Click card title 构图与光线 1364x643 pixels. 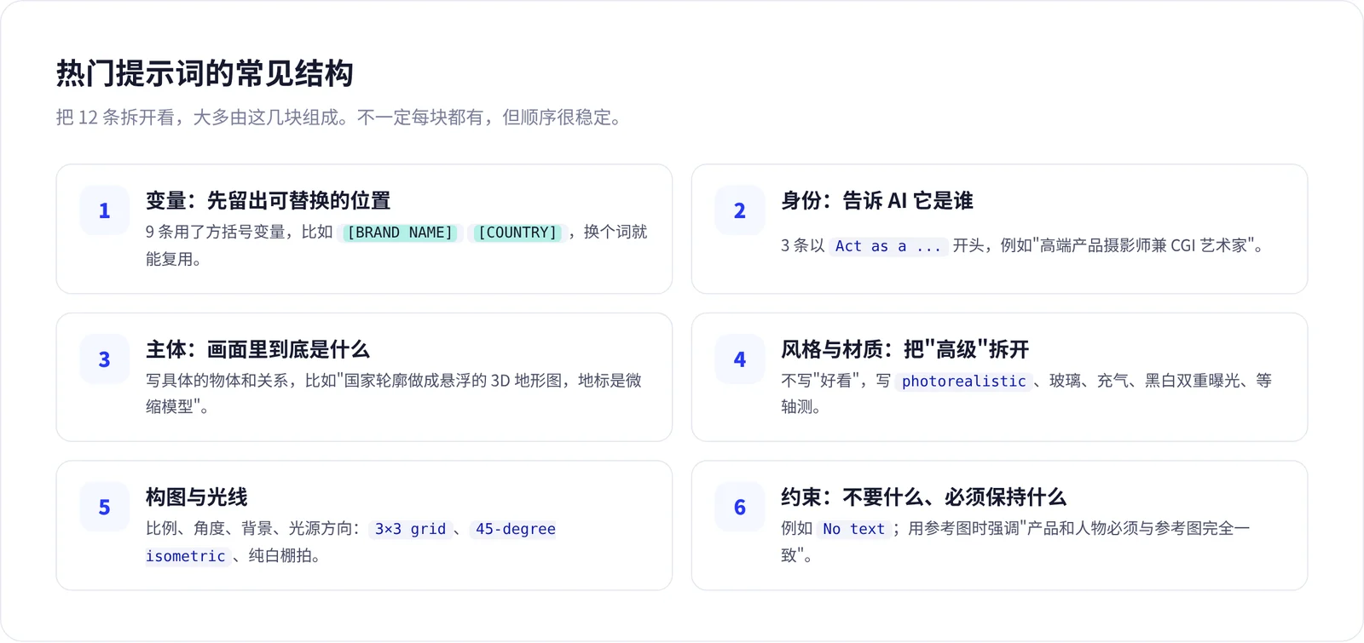tap(196, 497)
